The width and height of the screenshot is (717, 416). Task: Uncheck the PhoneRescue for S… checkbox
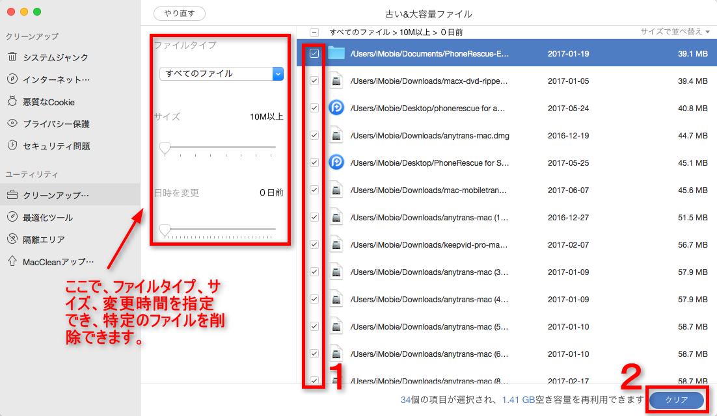(314, 162)
